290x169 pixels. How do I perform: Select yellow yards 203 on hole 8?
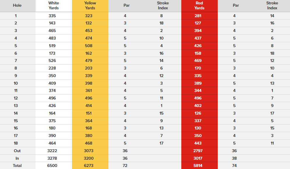click(89, 68)
